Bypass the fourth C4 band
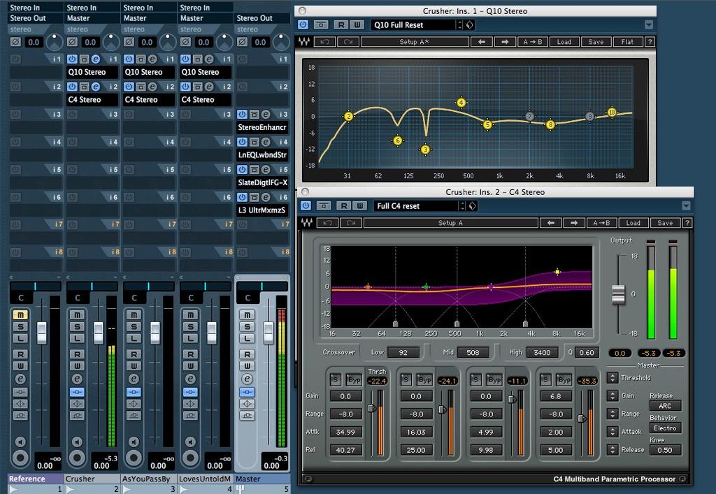 coord(564,379)
